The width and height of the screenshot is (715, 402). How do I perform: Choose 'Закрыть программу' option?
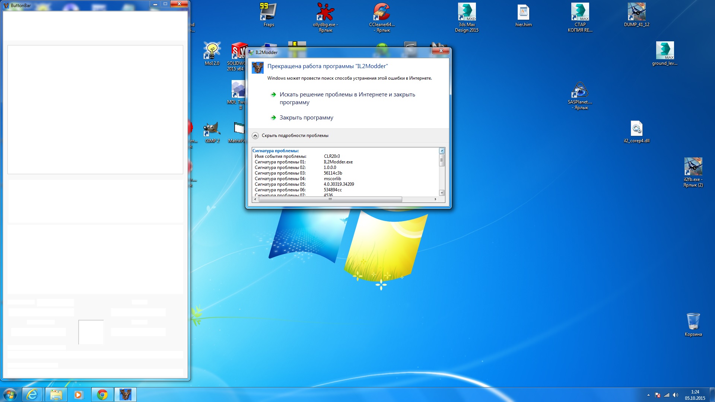click(x=306, y=118)
